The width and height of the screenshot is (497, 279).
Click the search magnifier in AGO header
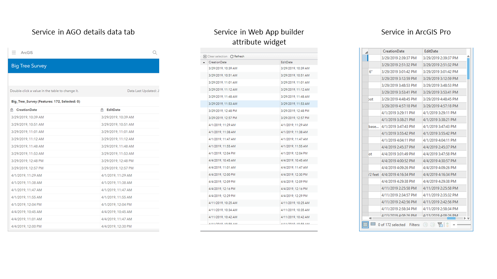(155, 52)
